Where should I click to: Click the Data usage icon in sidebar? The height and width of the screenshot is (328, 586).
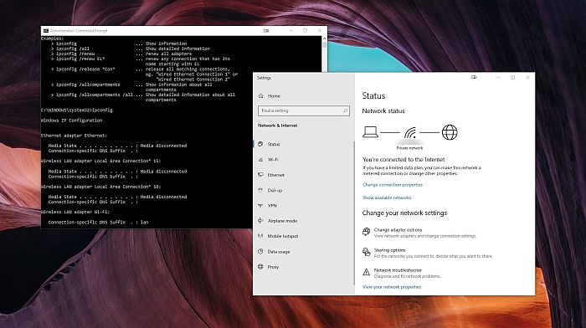tap(260, 251)
